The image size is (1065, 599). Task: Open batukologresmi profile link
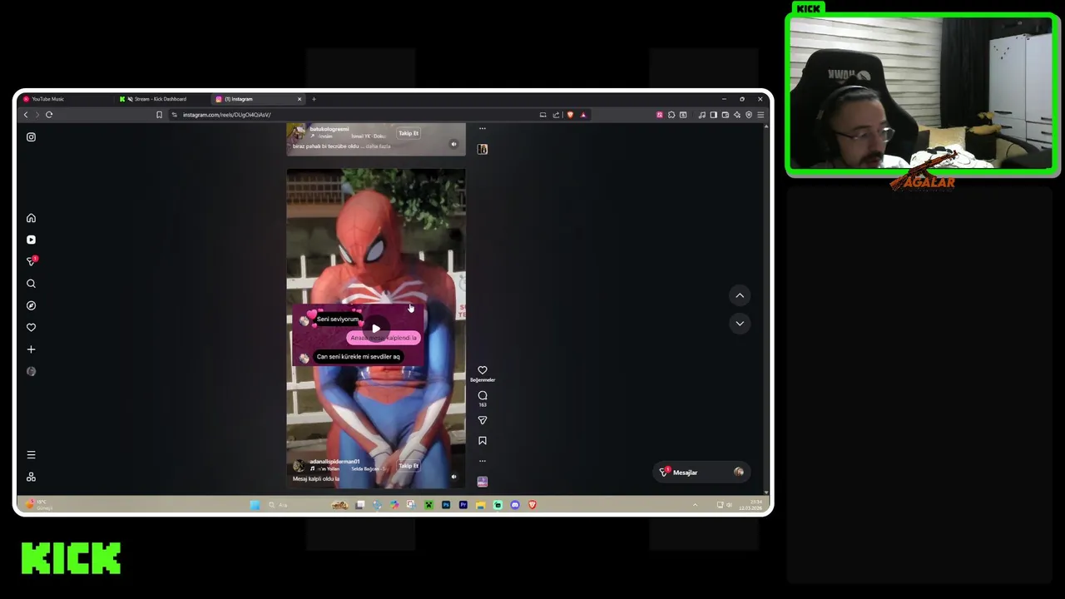[x=329, y=129]
